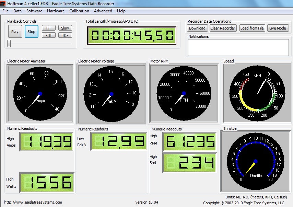The width and height of the screenshot is (293, 207).
Task: Open the Software menu
Action: tap(34, 11)
